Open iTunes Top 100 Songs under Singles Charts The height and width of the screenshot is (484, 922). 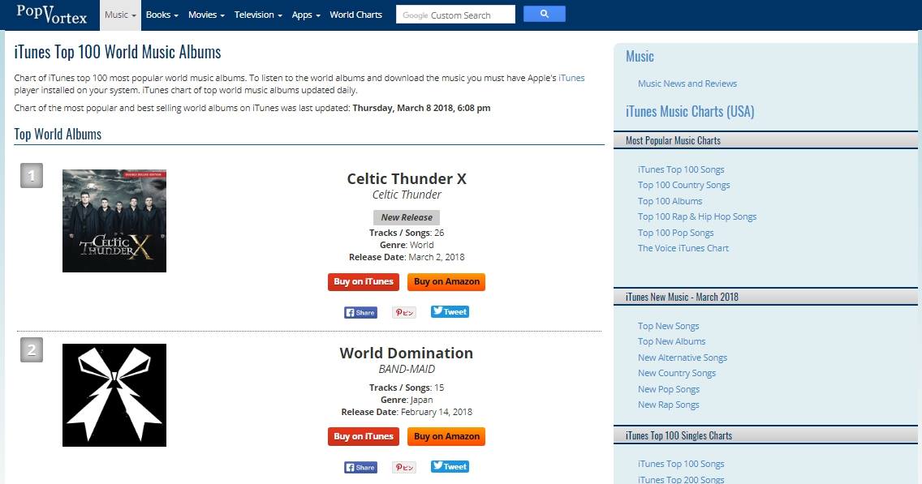[681, 464]
